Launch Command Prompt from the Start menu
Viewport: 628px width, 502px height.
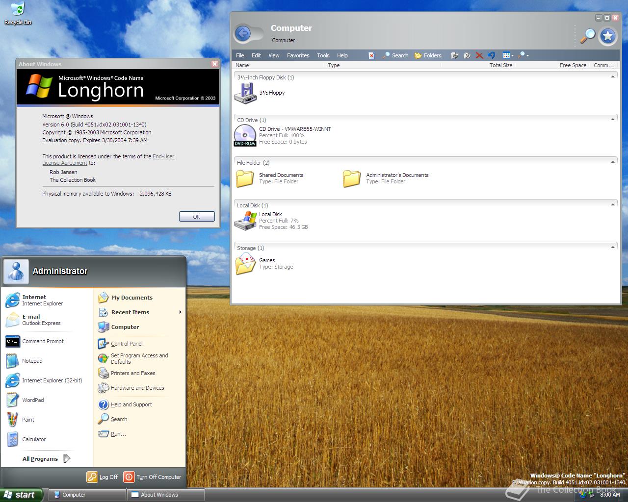[x=47, y=341]
